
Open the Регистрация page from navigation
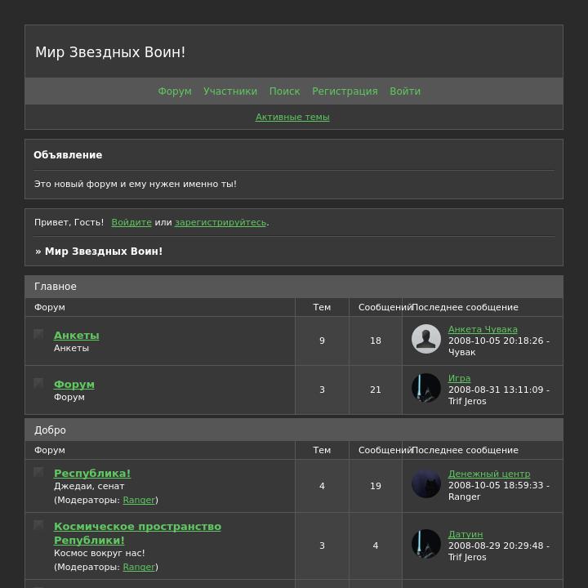[345, 91]
